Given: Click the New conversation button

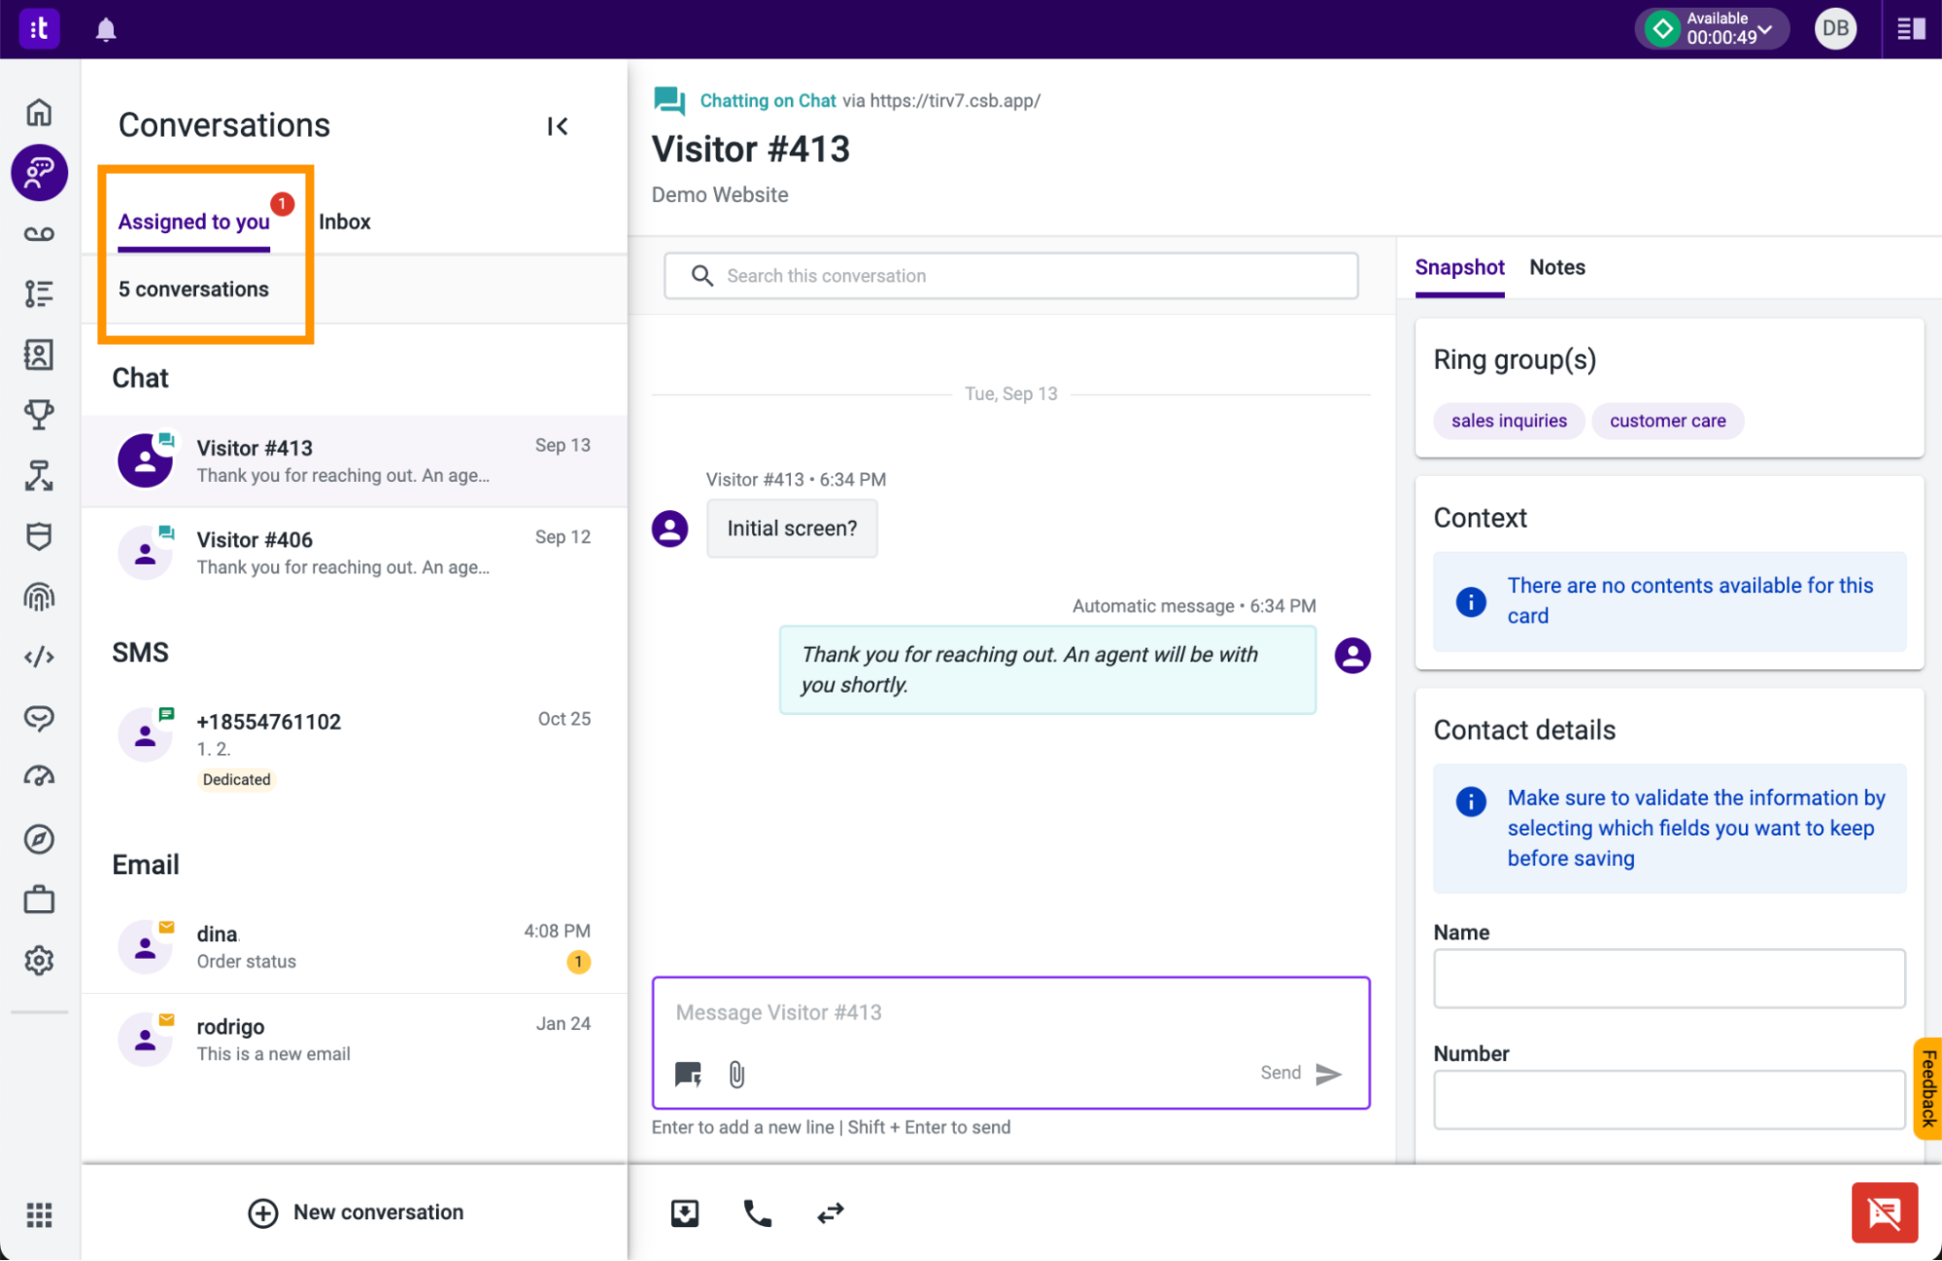Looking at the screenshot, I should [x=356, y=1212].
